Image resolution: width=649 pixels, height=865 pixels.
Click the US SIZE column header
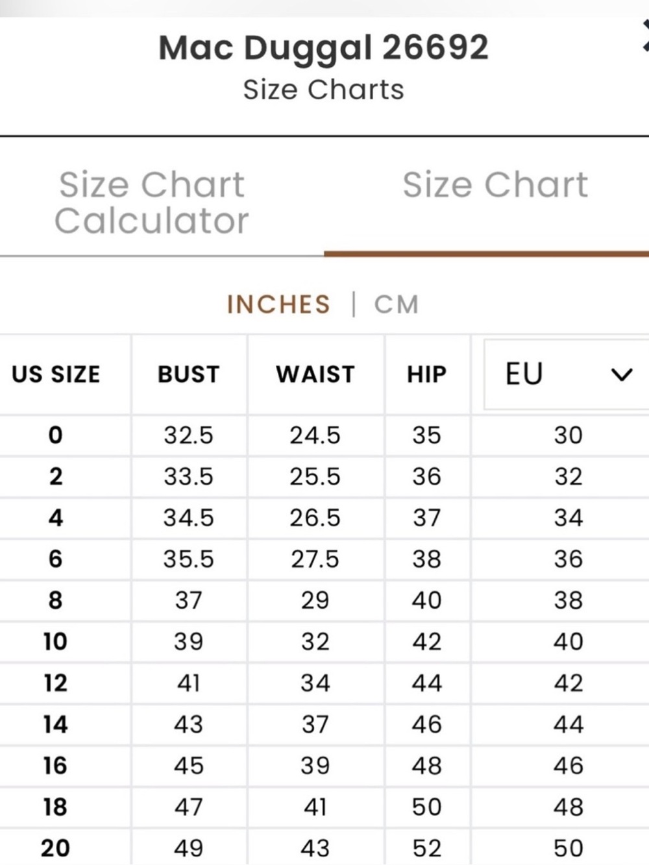(56, 374)
